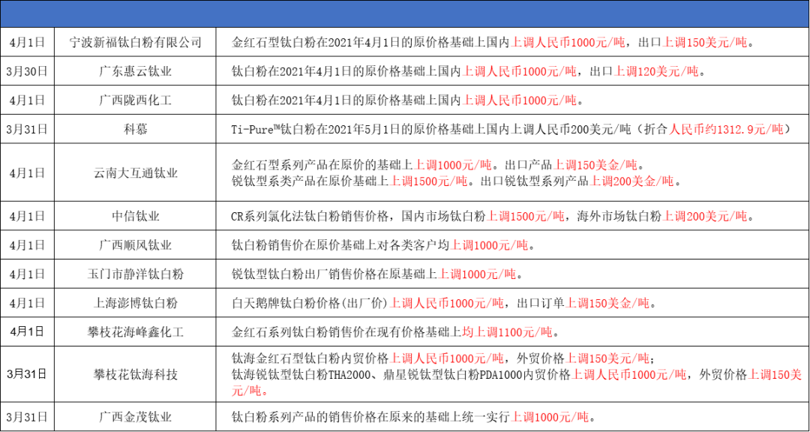Click the topmost 3月31日 date cell
This screenshot has height=432, width=810.
[x=28, y=129]
